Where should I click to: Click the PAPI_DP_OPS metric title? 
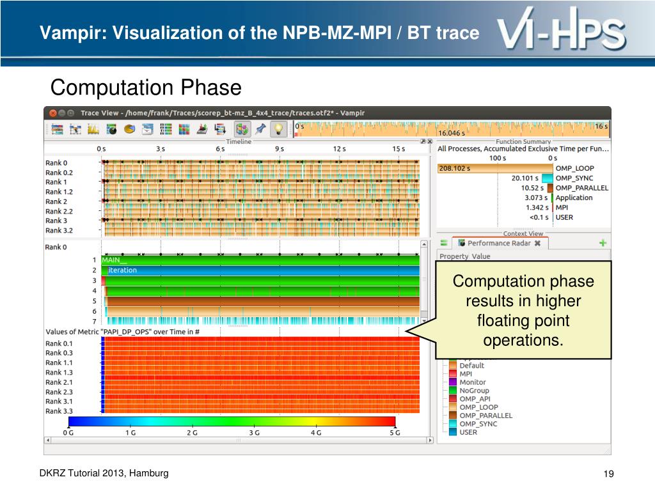(x=122, y=332)
